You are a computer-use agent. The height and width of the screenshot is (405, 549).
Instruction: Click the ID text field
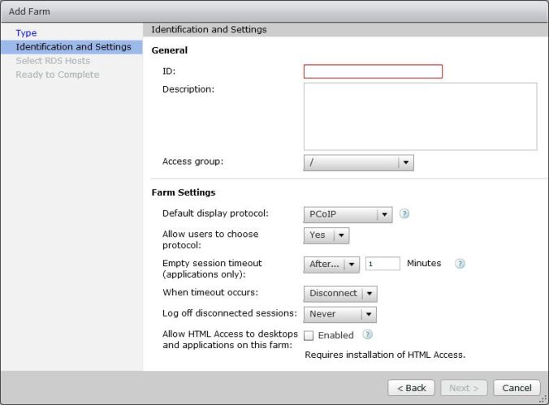(x=373, y=71)
